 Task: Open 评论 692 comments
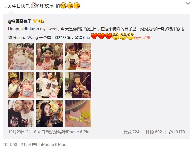[x=154, y=132]
